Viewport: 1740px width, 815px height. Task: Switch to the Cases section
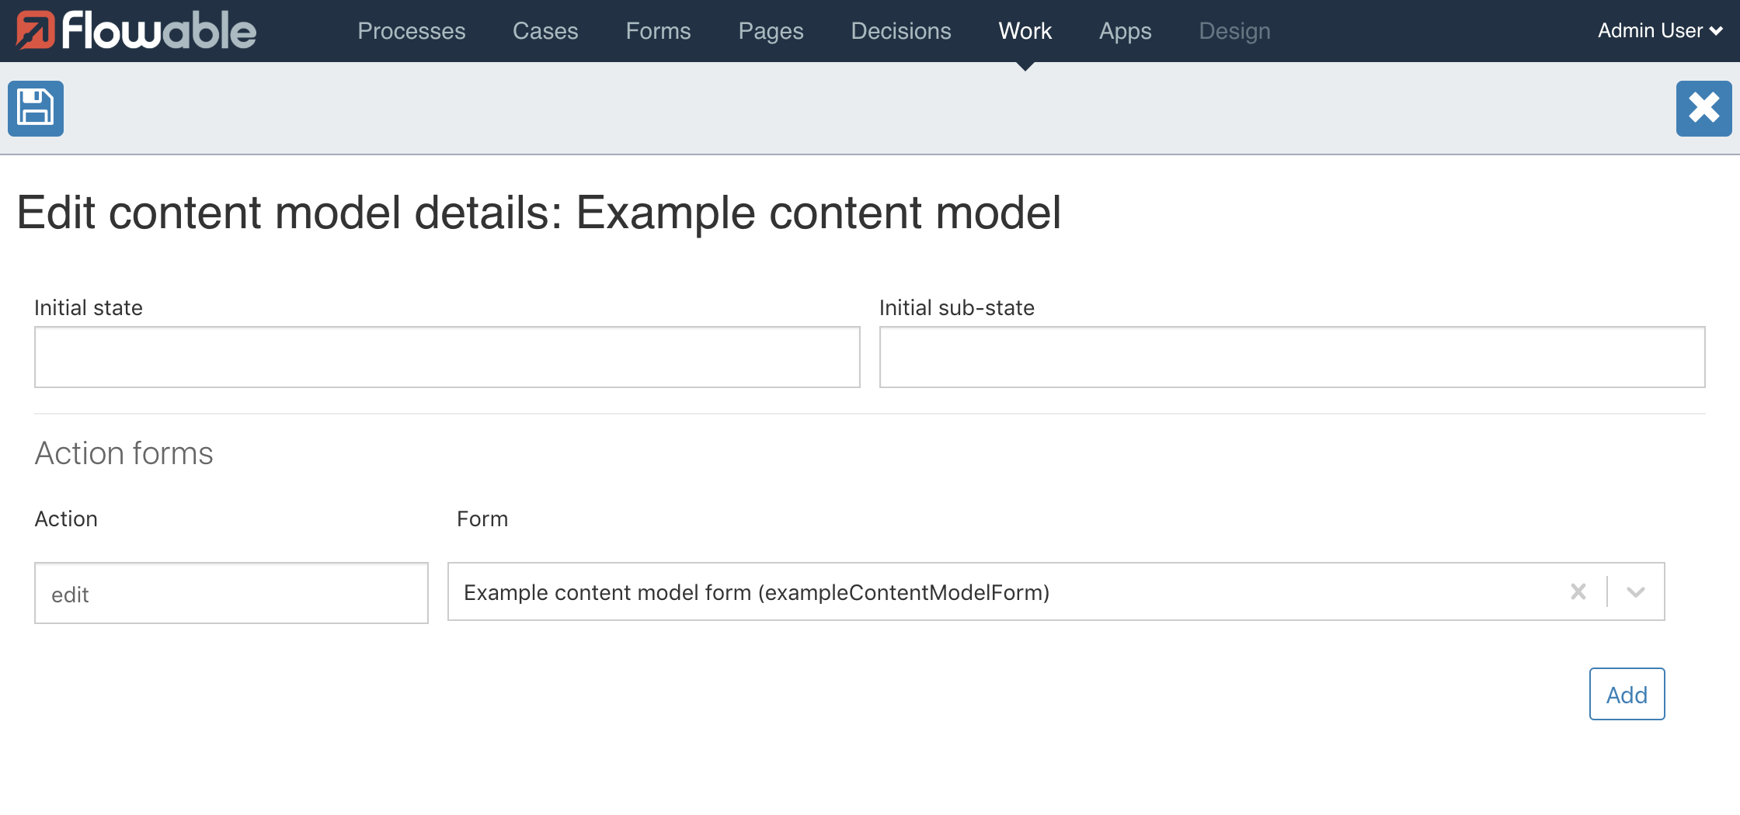545,31
